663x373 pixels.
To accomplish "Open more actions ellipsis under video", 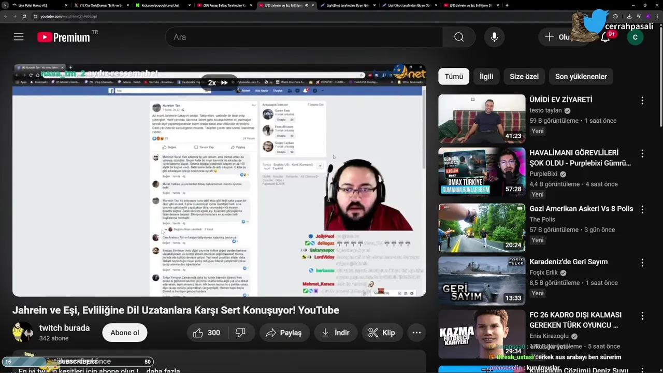I will click(x=416, y=333).
